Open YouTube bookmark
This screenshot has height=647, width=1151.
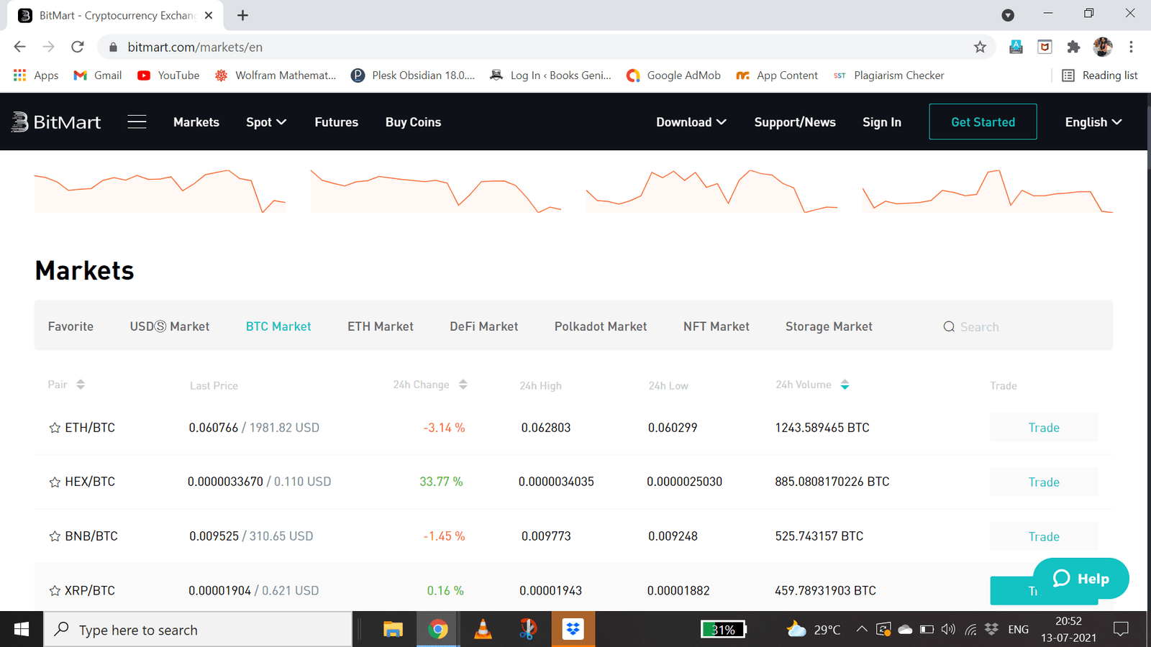(x=168, y=75)
